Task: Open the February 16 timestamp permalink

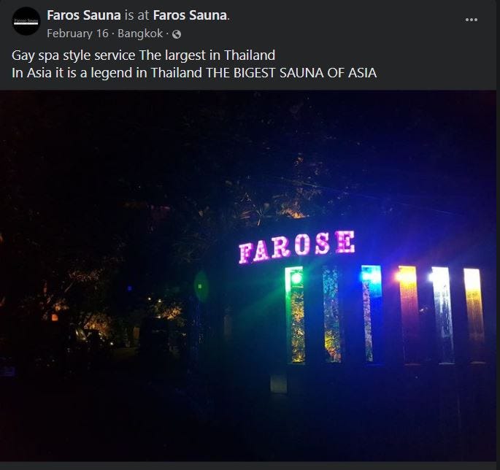Action: 78,34
